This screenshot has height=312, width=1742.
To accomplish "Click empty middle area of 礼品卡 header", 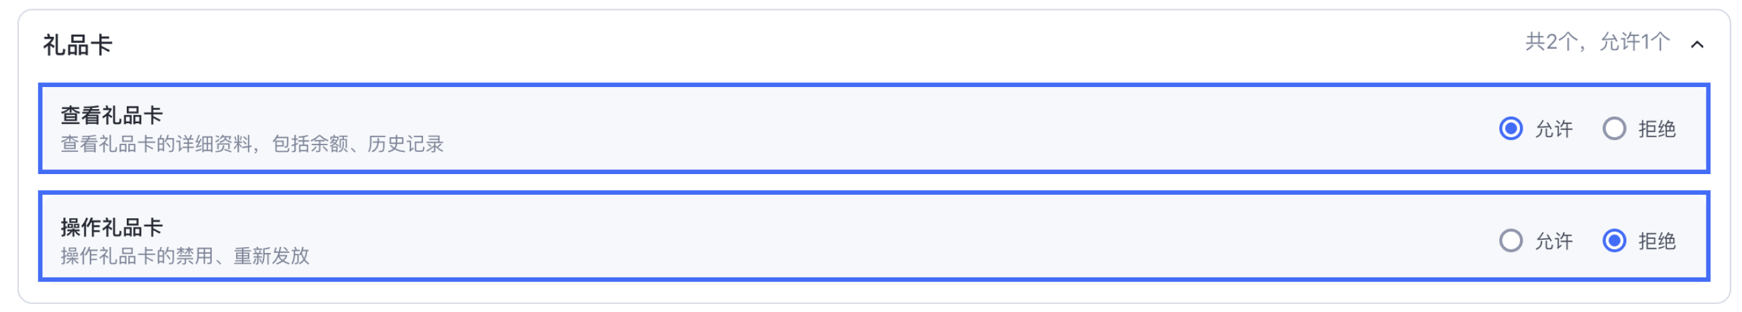I will click(811, 45).
